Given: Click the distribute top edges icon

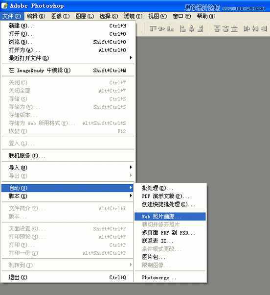Looking at the screenshot, I should point(217,28).
